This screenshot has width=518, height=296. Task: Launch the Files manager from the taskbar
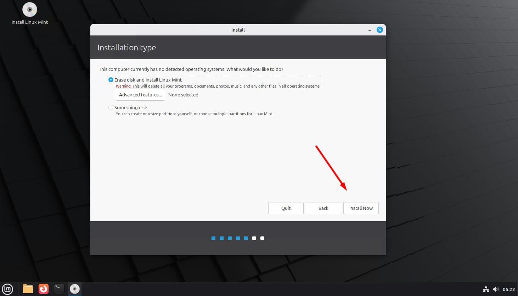pyautogui.click(x=28, y=289)
